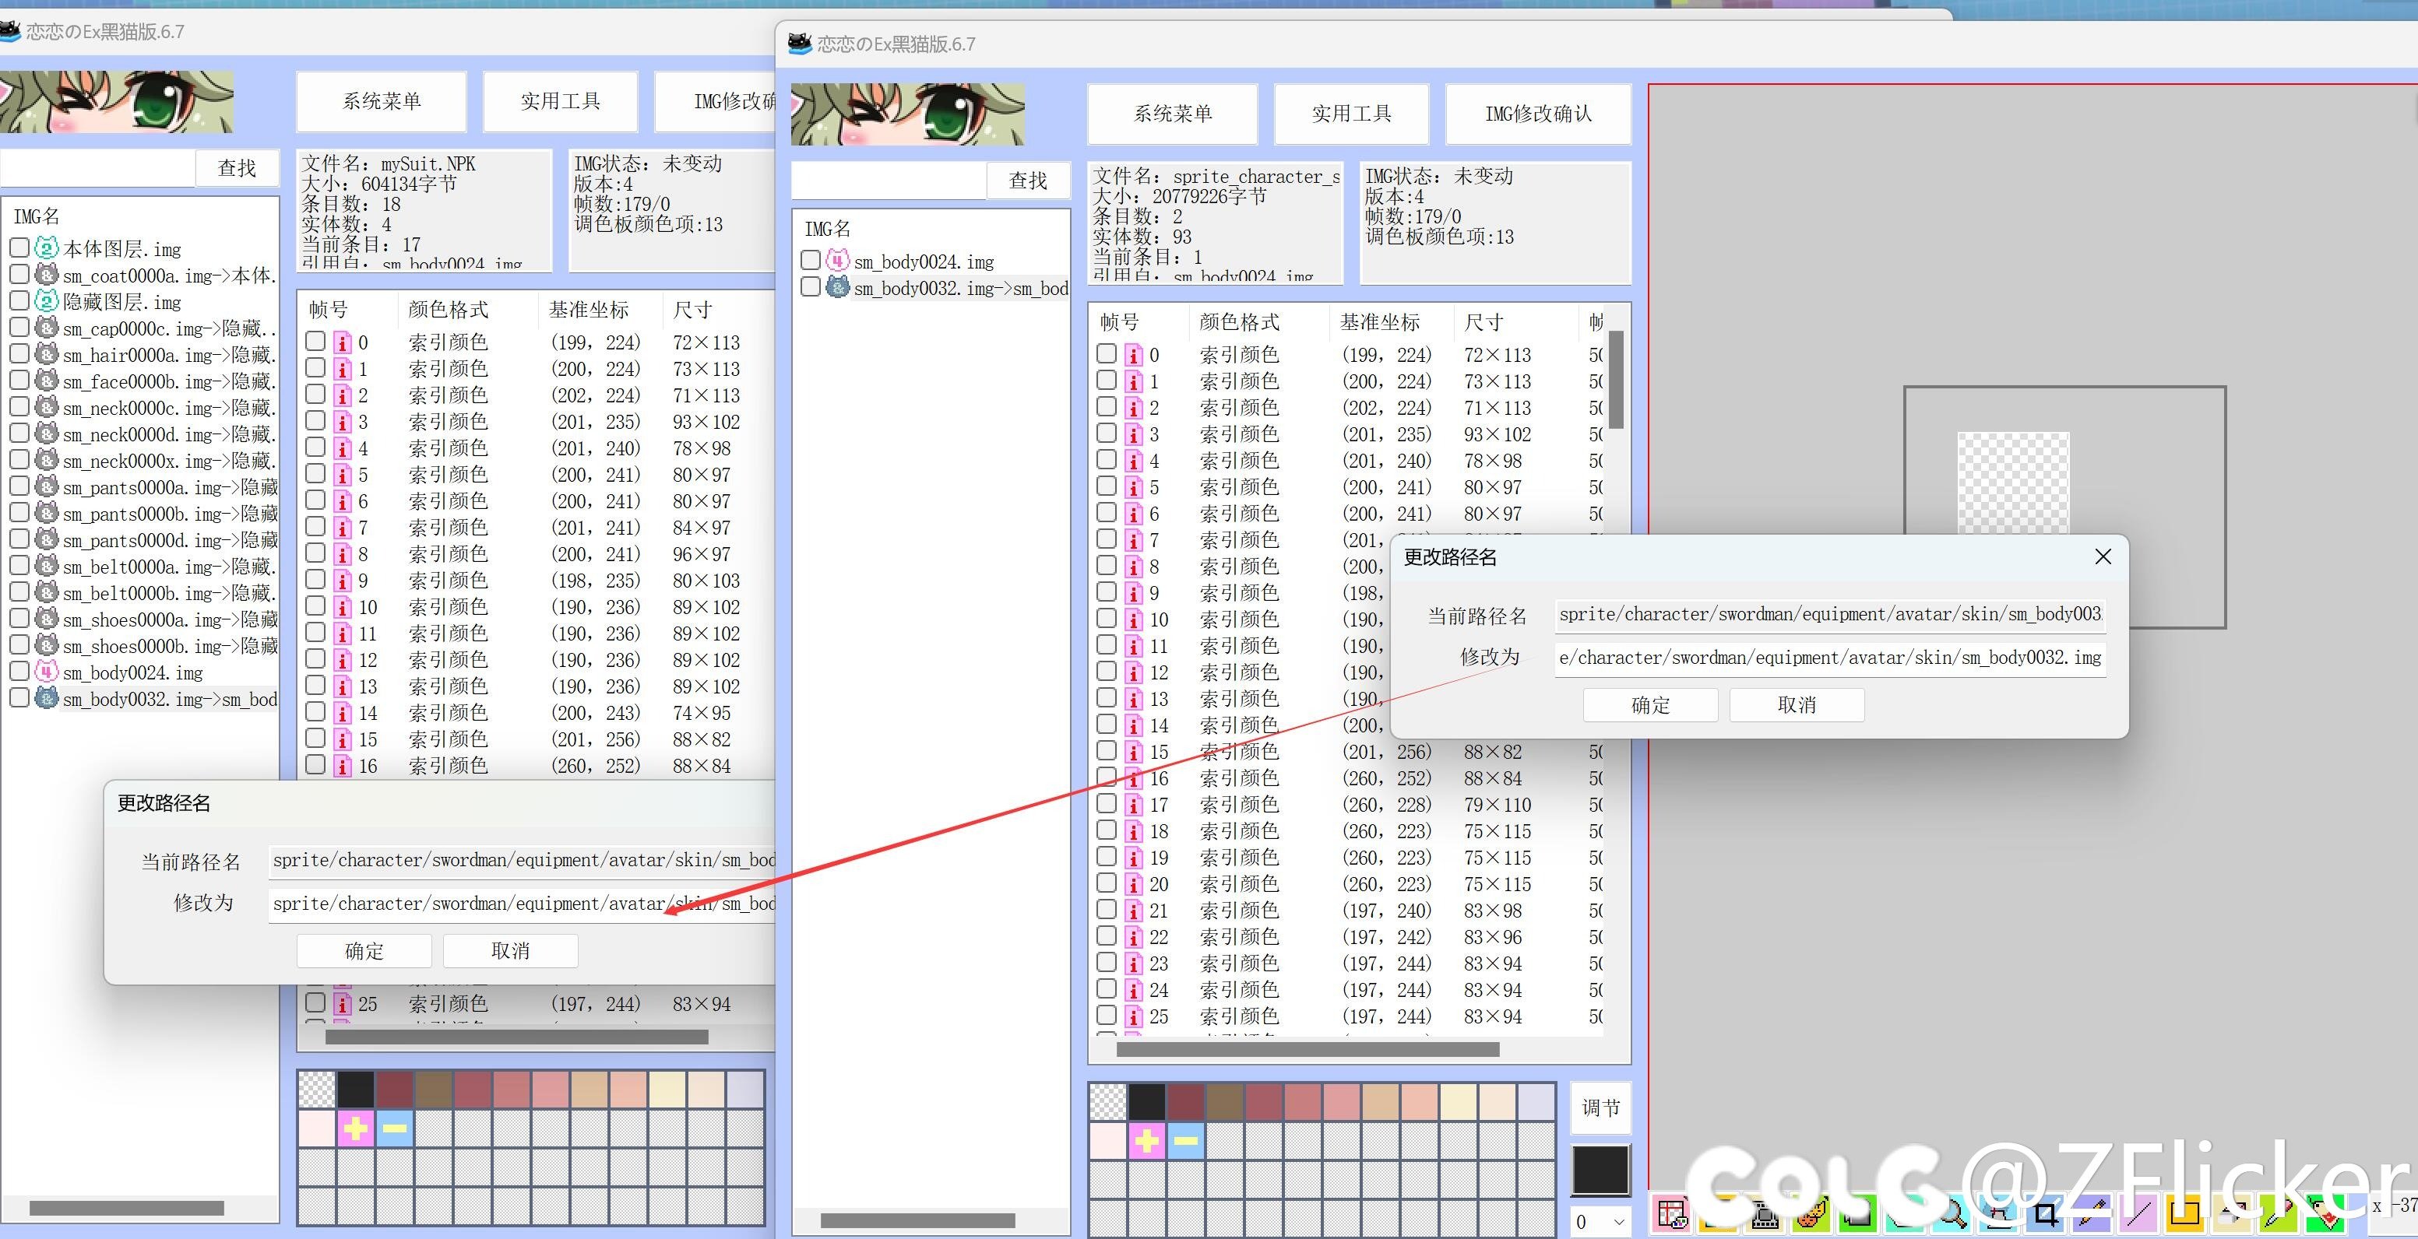Click the large black current color box
Screen dimensions: 2418x1239
click(x=1600, y=1170)
